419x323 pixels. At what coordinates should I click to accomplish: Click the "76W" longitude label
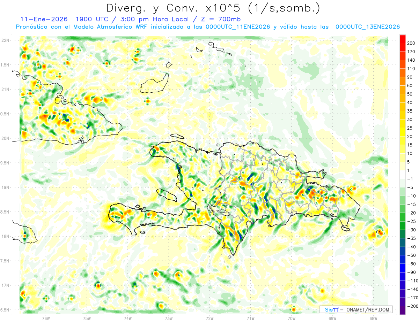[46, 318]
